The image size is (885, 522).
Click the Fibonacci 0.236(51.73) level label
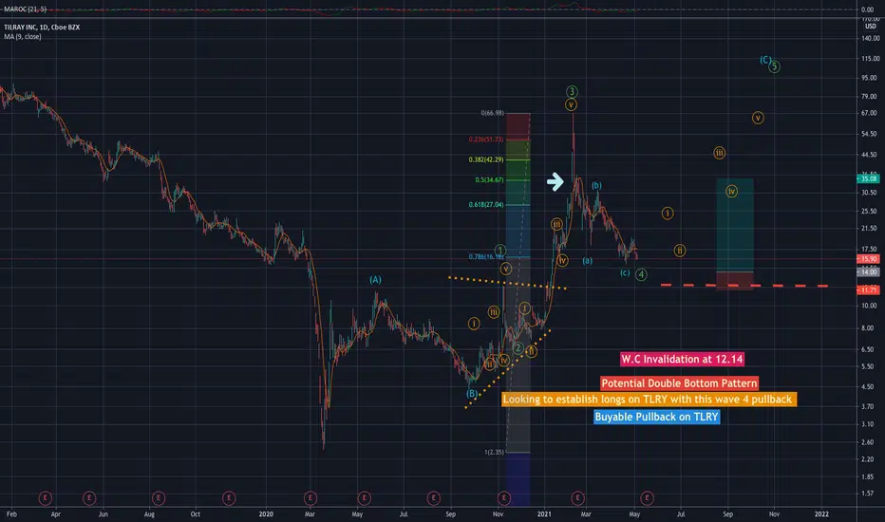(x=486, y=140)
